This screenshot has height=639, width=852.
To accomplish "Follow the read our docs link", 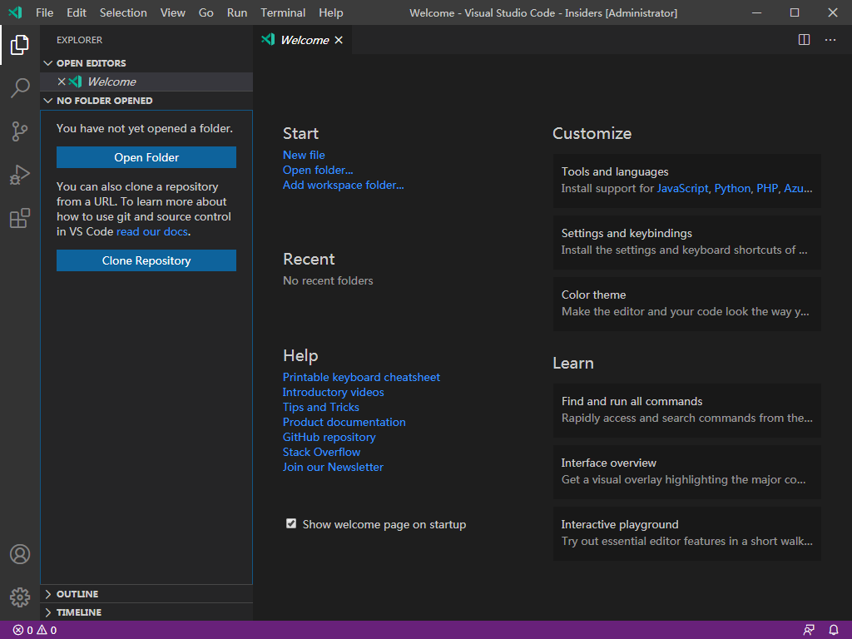I will (x=152, y=231).
